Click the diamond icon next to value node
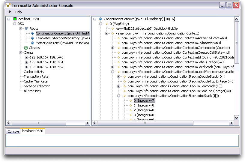Screen dimensions: 245x162 (113, 33)
